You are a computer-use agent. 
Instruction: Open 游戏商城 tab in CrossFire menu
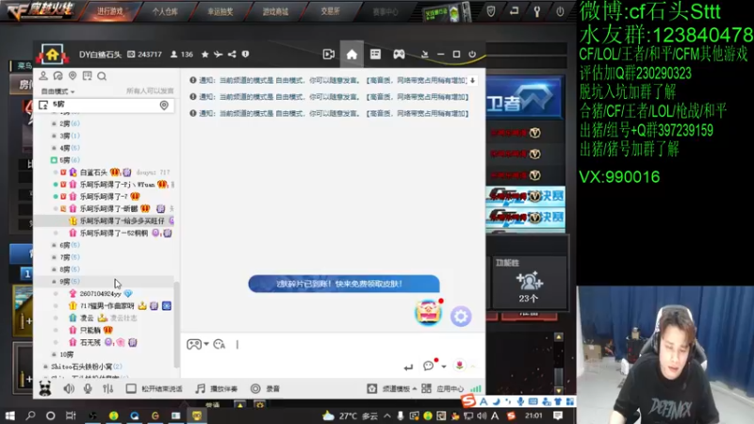(275, 11)
